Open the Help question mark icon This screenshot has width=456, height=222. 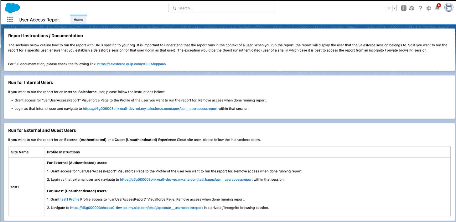tap(420, 8)
